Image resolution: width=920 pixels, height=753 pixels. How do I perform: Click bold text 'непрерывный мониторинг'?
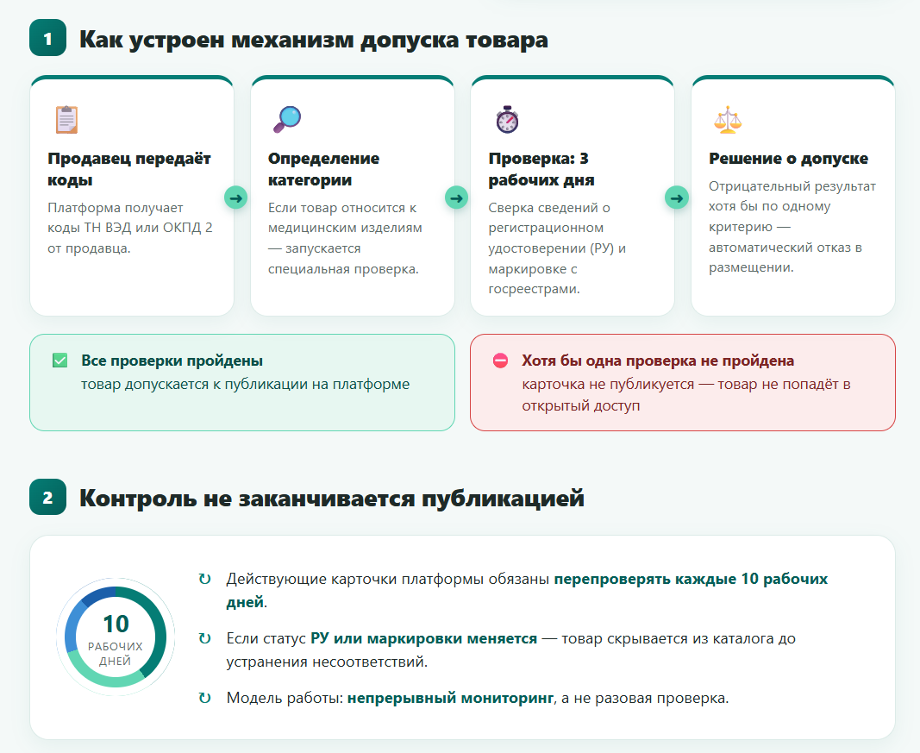pyautogui.click(x=451, y=698)
